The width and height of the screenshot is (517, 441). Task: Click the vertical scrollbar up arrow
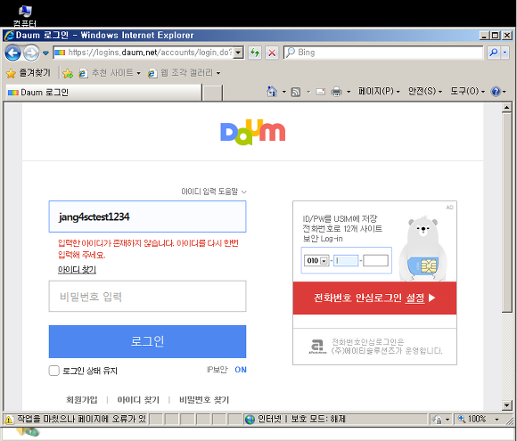pyautogui.click(x=506, y=108)
